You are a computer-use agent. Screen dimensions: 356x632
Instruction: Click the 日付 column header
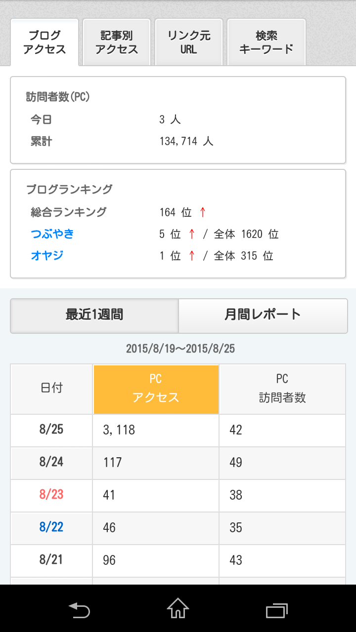(51, 389)
